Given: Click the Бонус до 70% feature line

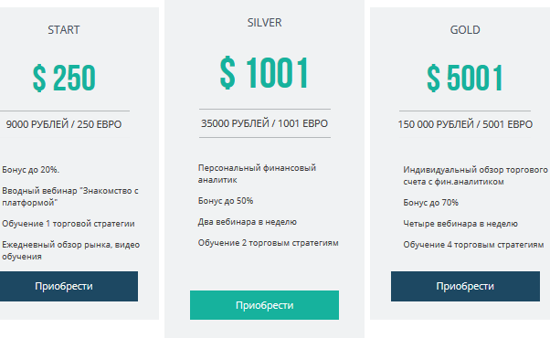Looking at the screenshot, I should [x=430, y=203].
